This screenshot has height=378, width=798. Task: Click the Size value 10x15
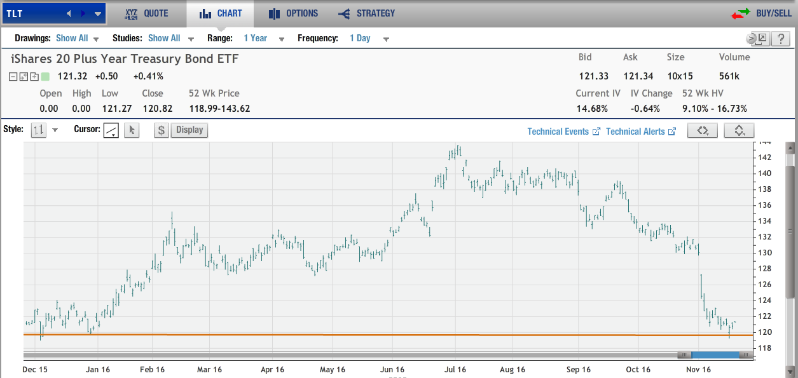(x=680, y=76)
